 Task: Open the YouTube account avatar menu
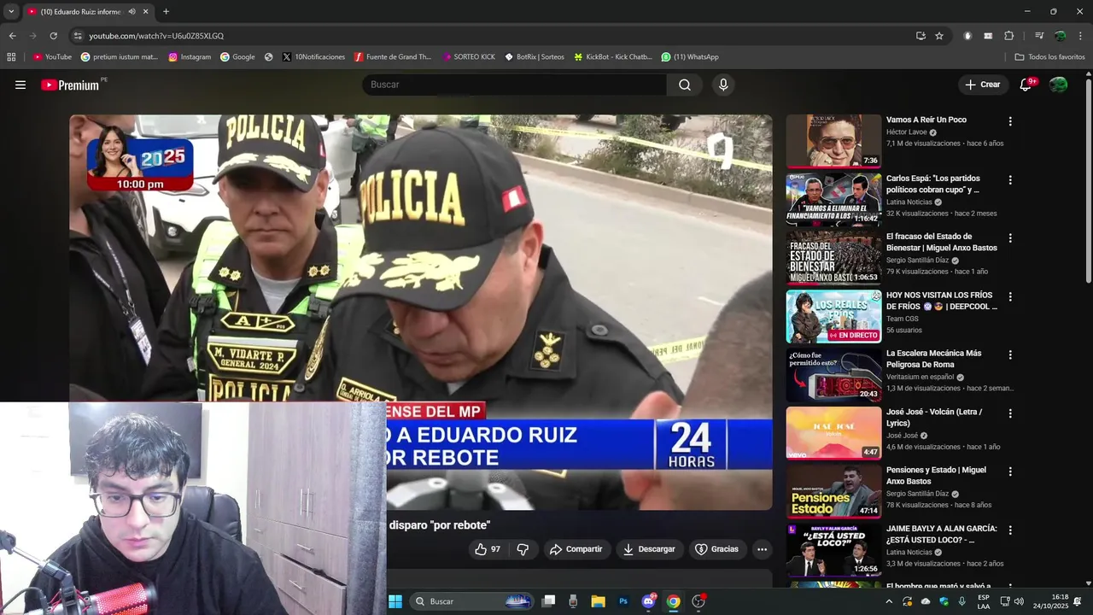point(1058,85)
